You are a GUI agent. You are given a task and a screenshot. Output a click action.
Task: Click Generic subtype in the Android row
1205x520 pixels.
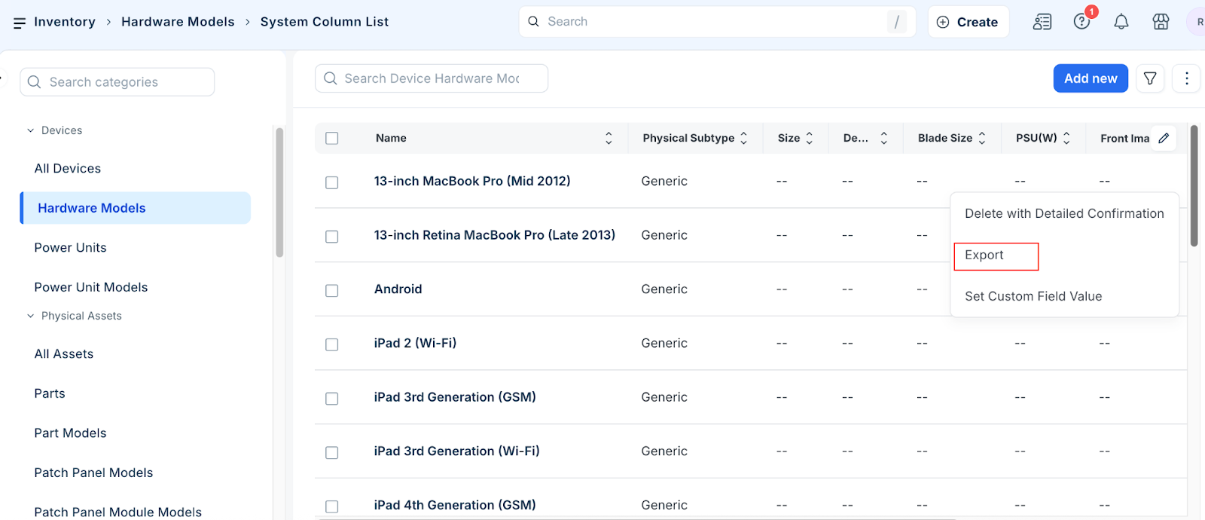pos(664,289)
